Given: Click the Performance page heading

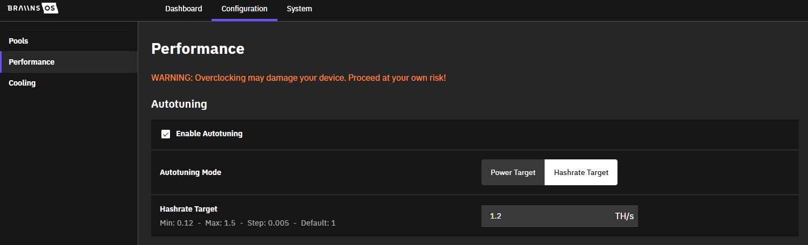Looking at the screenshot, I should [198, 49].
